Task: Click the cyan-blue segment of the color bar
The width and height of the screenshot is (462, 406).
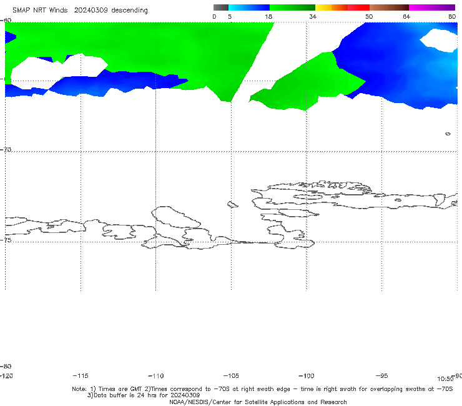Action: (249, 7)
